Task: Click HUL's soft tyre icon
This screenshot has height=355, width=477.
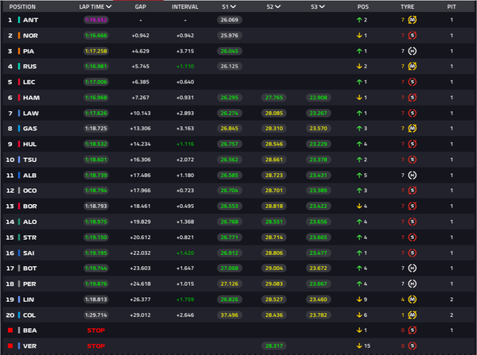Action: [412, 144]
